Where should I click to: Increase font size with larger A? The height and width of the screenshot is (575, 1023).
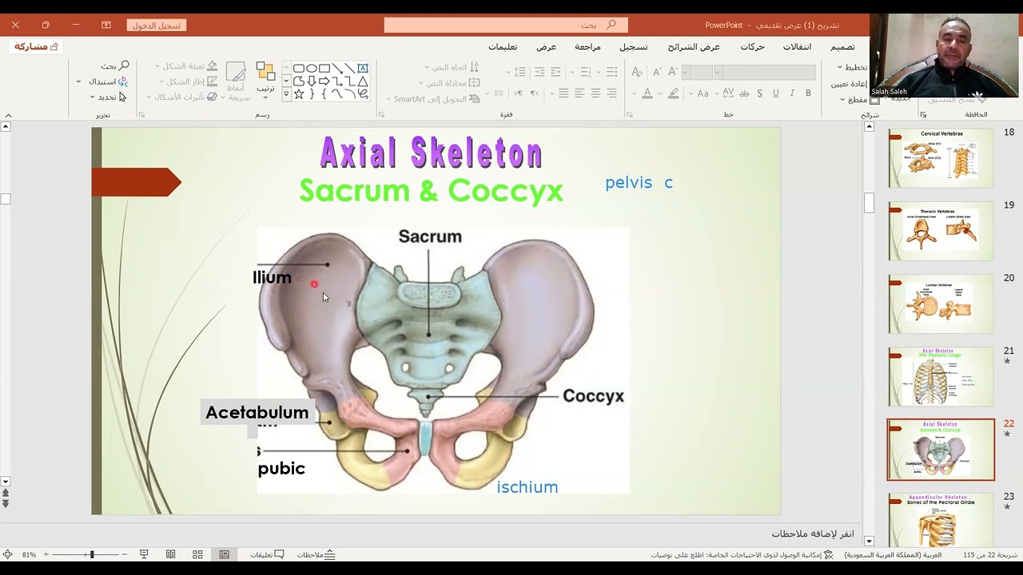pos(673,72)
